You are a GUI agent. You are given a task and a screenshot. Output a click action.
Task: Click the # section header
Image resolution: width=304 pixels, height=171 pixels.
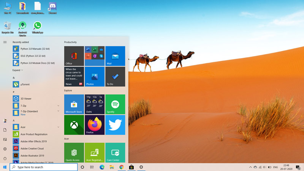(x=13, y=92)
